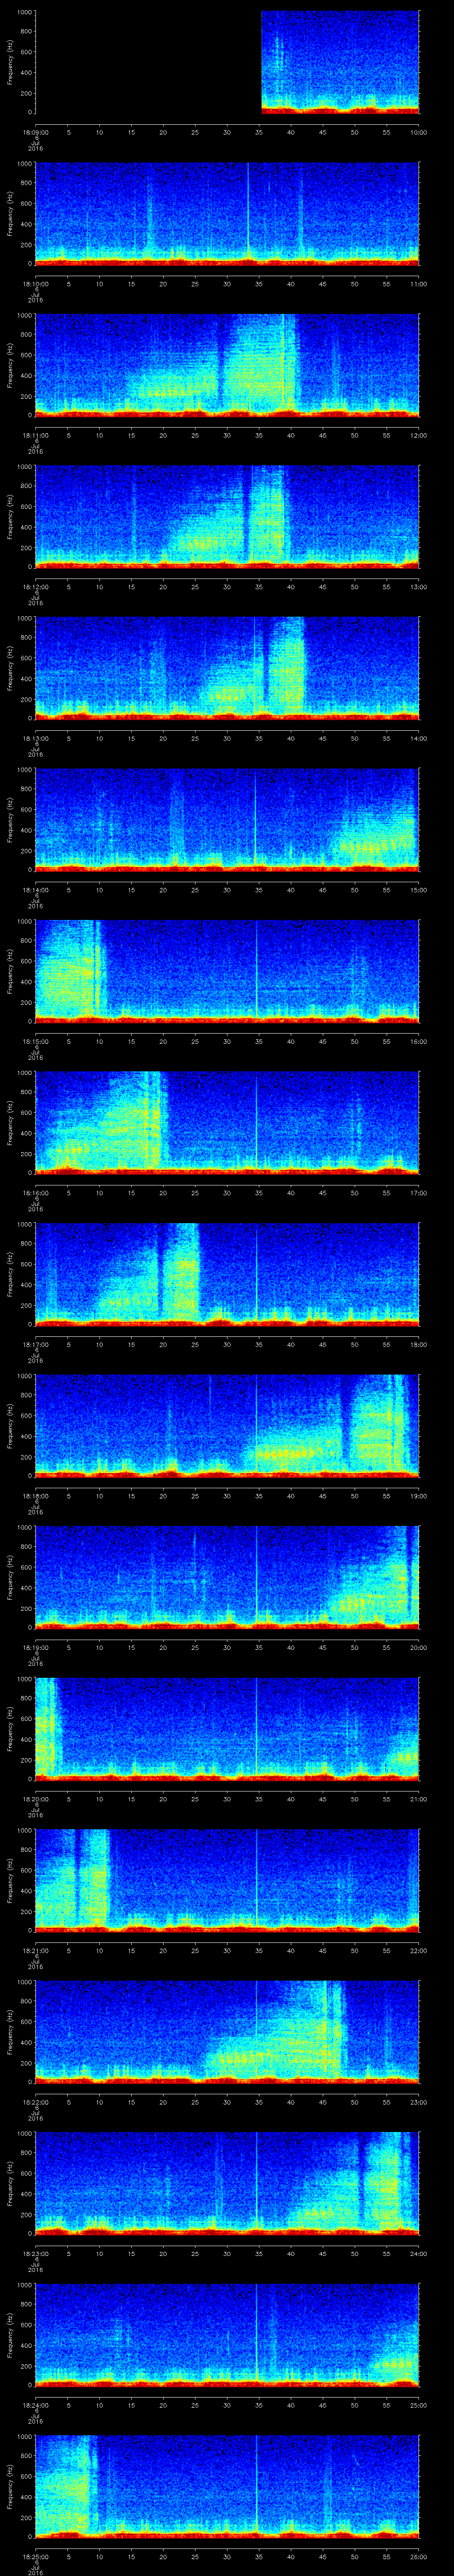Select the spectrogram panel starting at 18:16:00

pyautogui.click(x=227, y=1122)
